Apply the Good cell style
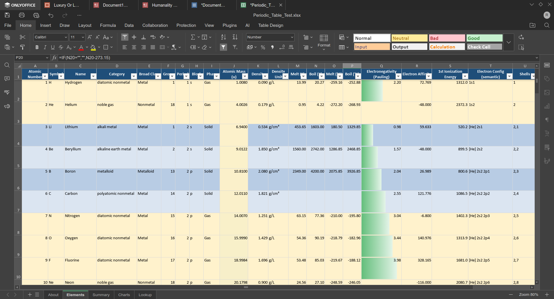The image size is (554, 299). tap(484, 38)
